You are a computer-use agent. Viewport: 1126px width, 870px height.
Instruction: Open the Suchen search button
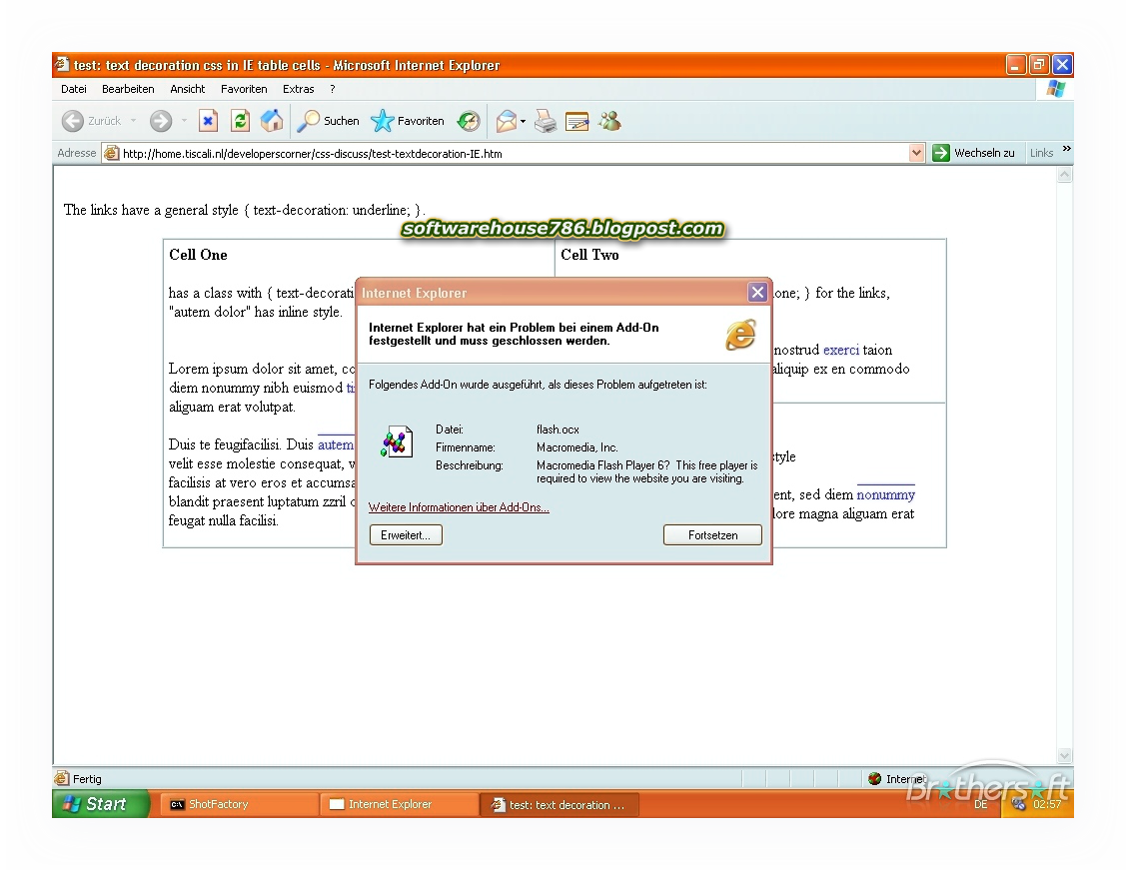328,121
